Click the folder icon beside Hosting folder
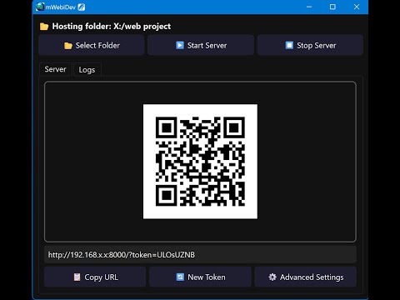Viewport: 400px width, 300px height. [x=44, y=27]
